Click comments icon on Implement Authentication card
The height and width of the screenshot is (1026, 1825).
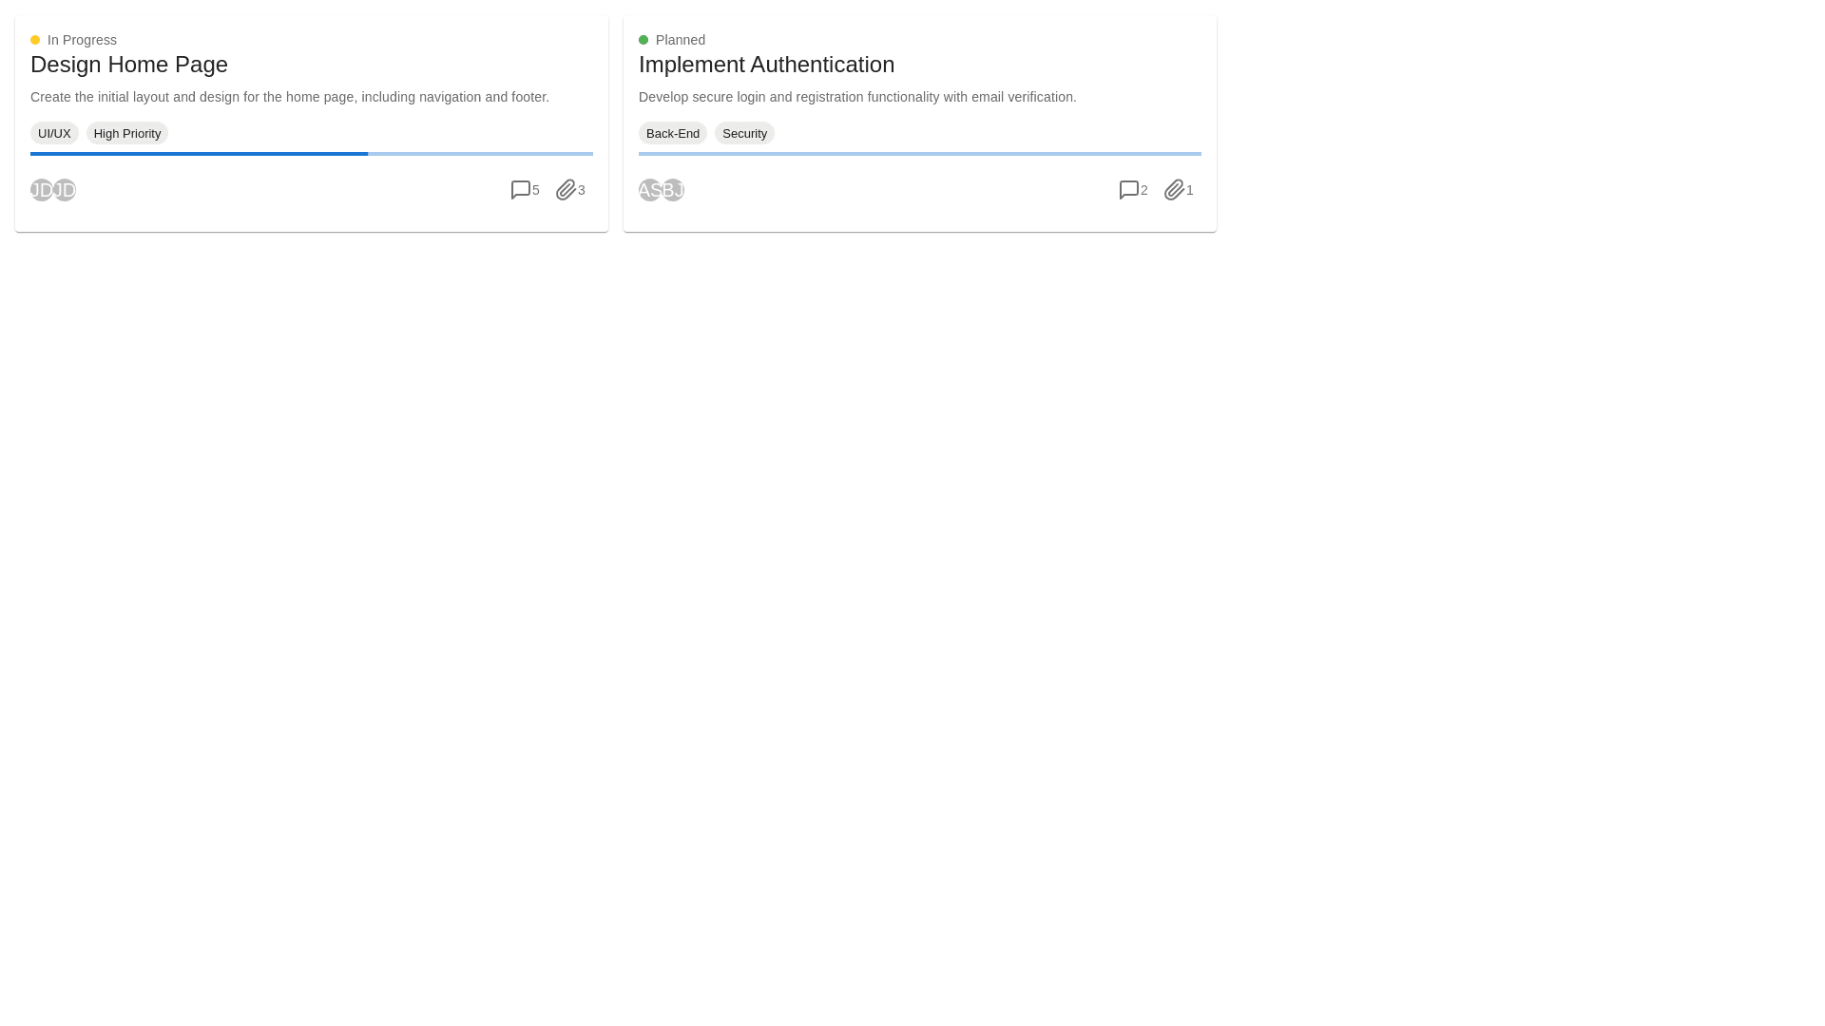tap(1128, 190)
